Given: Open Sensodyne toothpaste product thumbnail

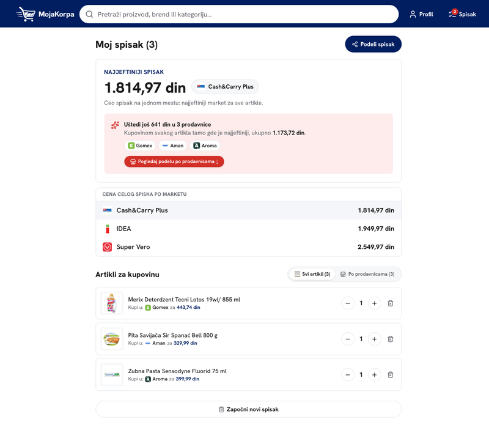Looking at the screenshot, I should (x=112, y=374).
